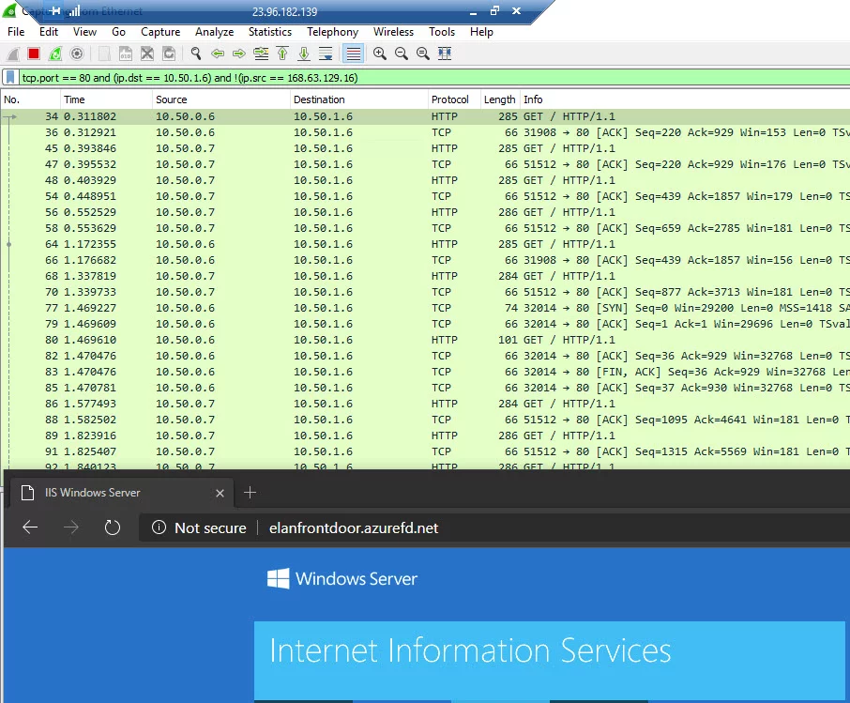Jump to the last packet
Viewport: 850px width, 703px height.
[x=304, y=53]
